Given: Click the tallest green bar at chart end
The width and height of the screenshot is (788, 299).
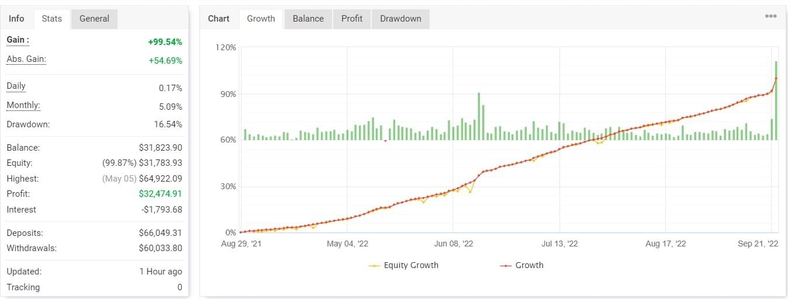Looking at the screenshot, I should [776, 100].
